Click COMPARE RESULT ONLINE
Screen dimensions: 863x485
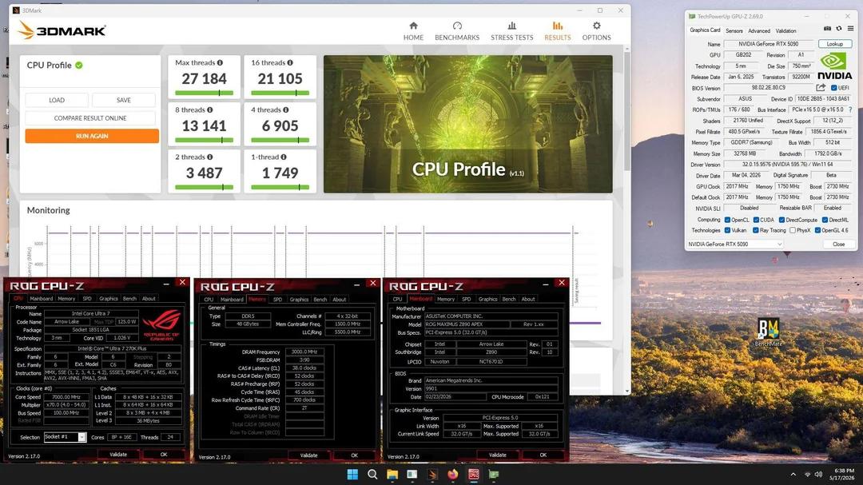pyautogui.click(x=90, y=118)
